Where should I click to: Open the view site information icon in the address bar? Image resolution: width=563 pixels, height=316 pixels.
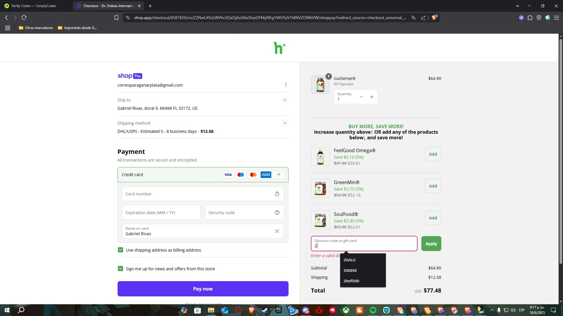[x=128, y=18]
